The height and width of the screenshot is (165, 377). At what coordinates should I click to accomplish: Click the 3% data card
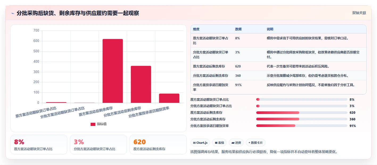[x=98, y=145]
